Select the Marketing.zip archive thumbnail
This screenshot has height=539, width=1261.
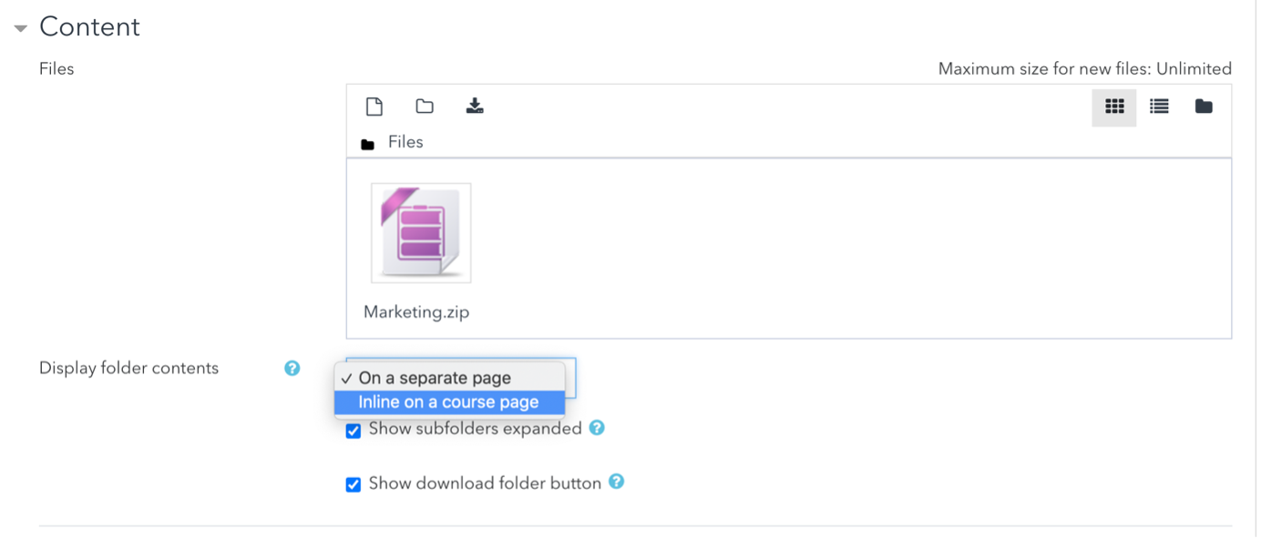(x=421, y=233)
